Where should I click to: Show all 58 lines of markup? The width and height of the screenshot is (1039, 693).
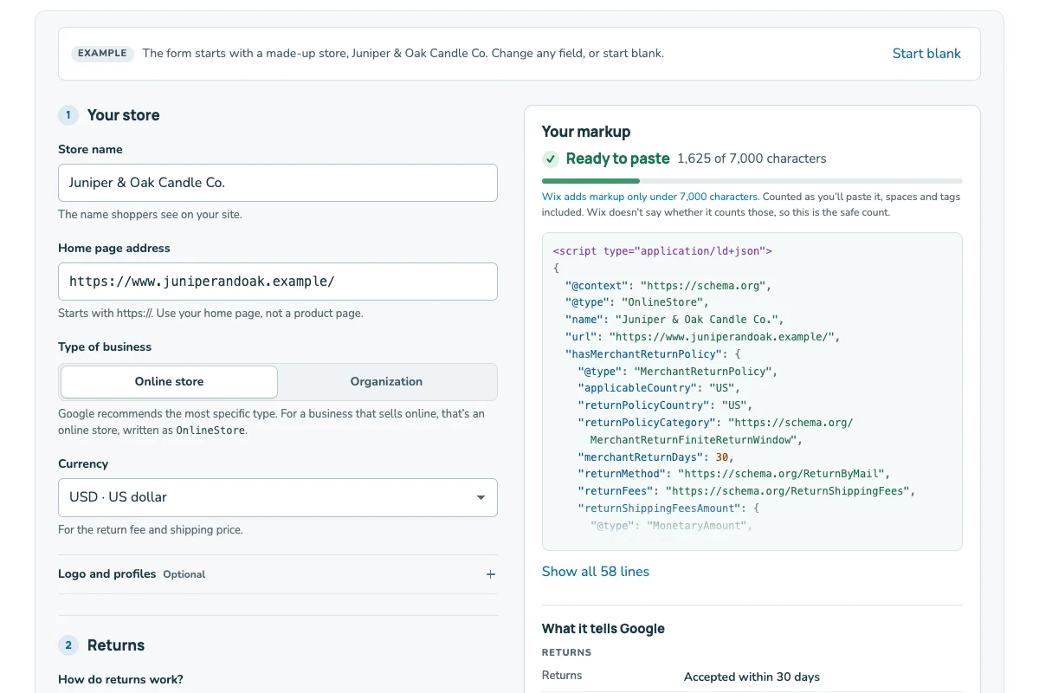click(596, 572)
